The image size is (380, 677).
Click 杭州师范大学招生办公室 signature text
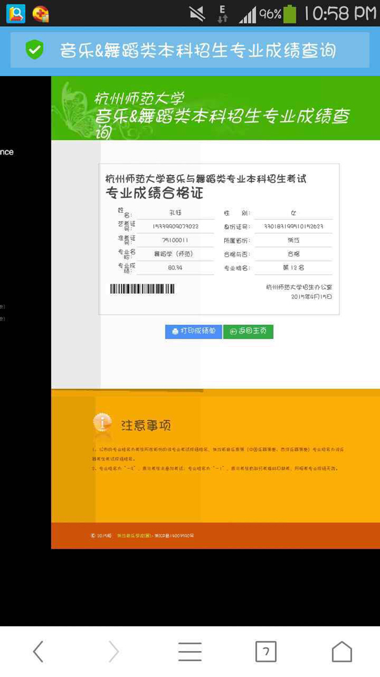click(x=299, y=287)
